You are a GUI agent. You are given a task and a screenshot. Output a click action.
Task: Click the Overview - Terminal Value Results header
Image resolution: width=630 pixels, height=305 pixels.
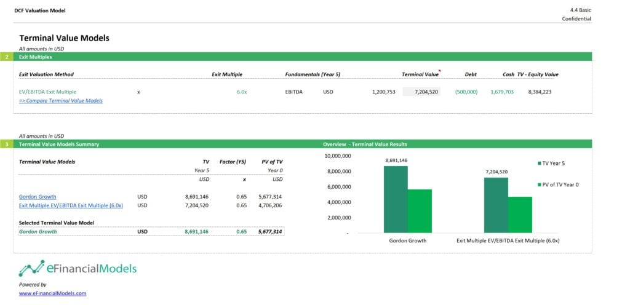pyautogui.click(x=365, y=144)
